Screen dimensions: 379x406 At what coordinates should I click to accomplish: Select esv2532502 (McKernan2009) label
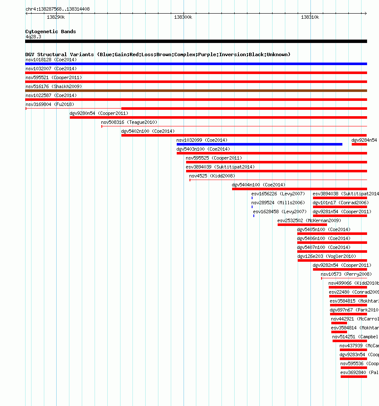click(x=309, y=220)
